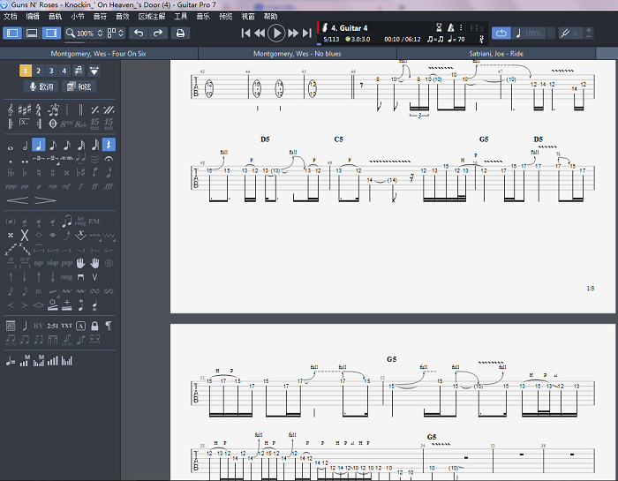Click the undo arrow

click(x=139, y=34)
